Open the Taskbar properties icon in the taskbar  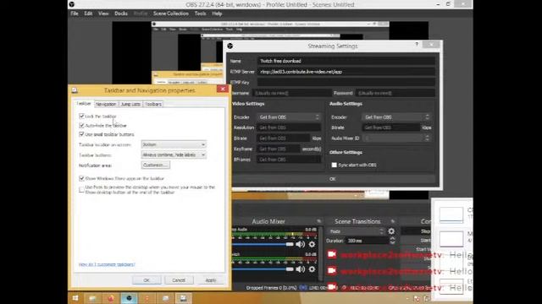(x=183, y=298)
